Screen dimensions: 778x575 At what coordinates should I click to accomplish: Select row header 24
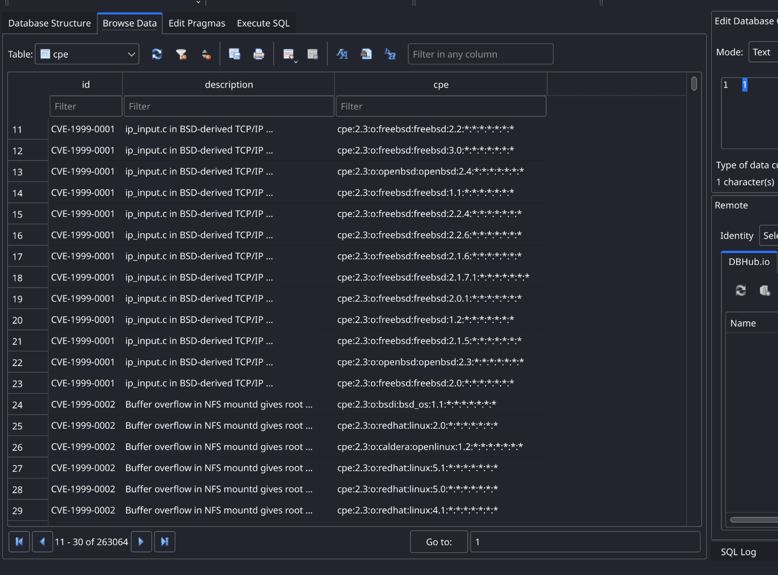(x=28, y=405)
